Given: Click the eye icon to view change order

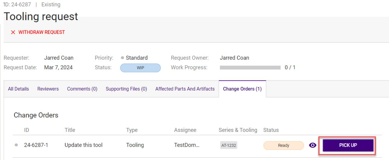Looking at the screenshot, I should pos(313,145).
